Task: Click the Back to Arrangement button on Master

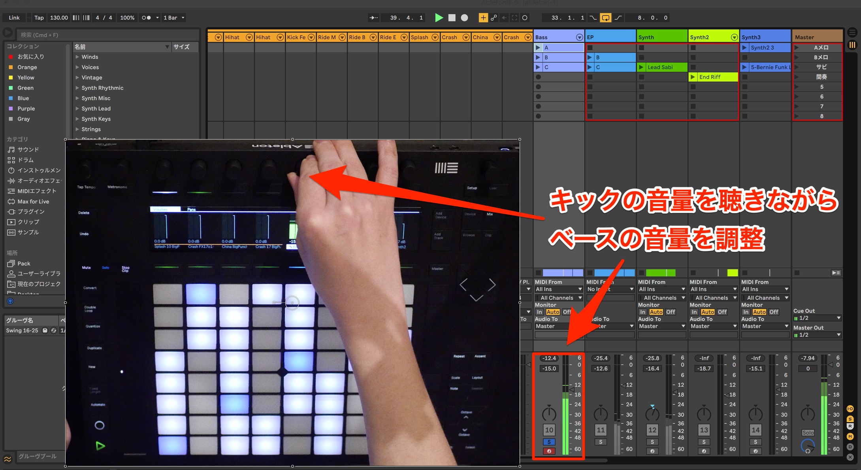Action: click(x=836, y=273)
